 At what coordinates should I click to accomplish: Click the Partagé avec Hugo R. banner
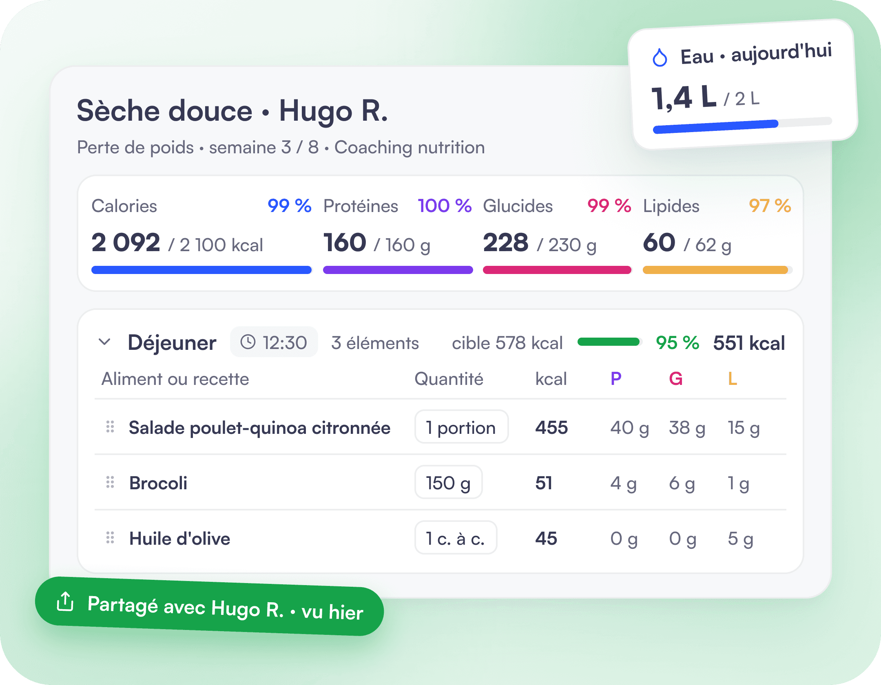pos(210,606)
